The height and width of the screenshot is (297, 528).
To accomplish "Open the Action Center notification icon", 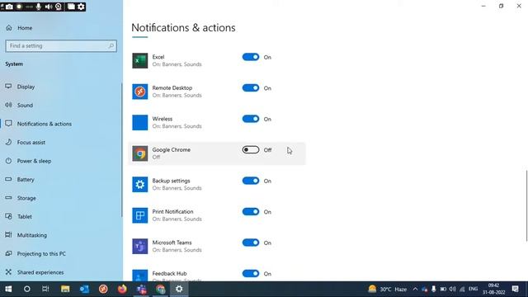I will point(515,289).
